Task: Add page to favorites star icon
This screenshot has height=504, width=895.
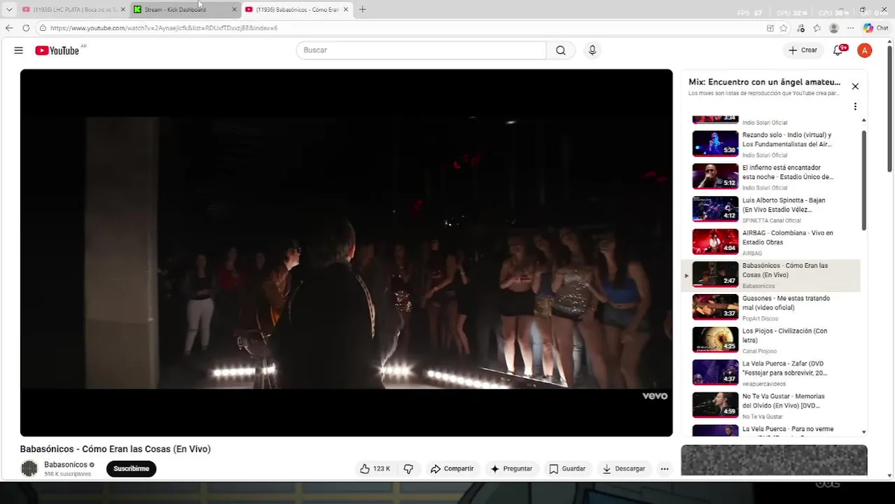Action: tap(784, 28)
